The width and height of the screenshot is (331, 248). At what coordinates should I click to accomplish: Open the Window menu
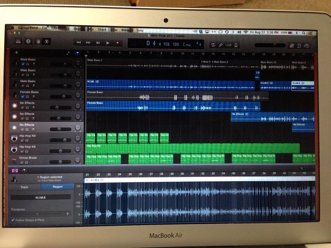[127, 30]
